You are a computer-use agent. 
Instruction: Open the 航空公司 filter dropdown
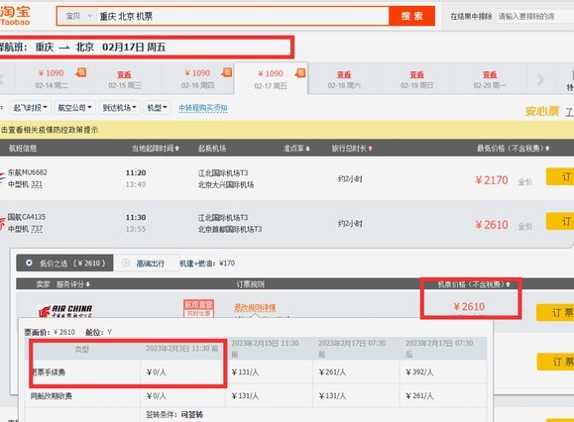pos(75,108)
